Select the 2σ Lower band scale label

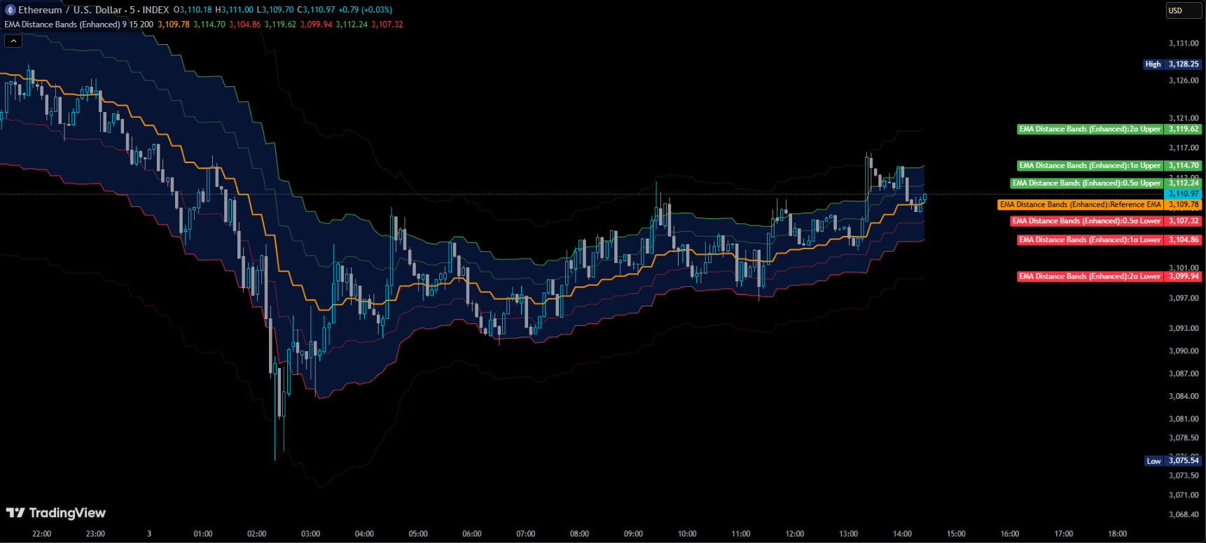pyautogui.click(x=1109, y=276)
